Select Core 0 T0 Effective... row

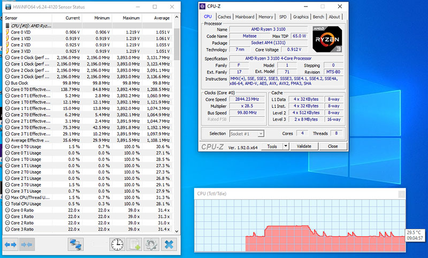[88, 89]
